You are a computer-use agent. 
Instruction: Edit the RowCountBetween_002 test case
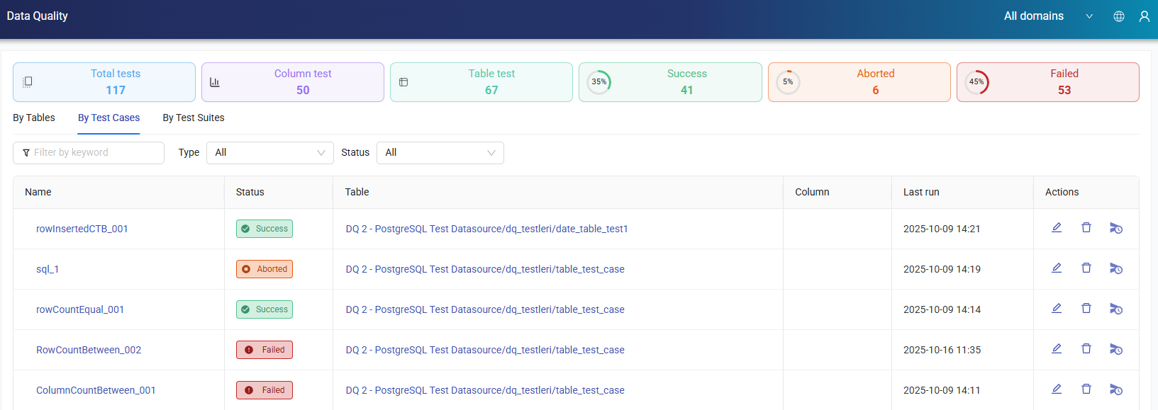[1057, 349]
